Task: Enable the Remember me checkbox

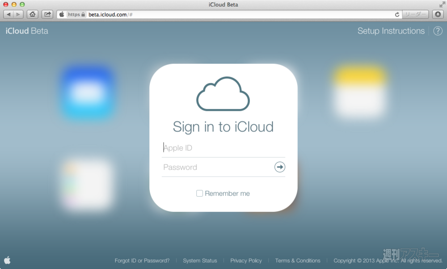Action: (199, 193)
